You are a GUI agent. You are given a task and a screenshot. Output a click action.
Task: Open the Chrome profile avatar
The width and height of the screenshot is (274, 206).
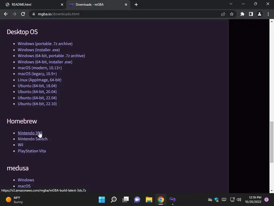(x=260, y=14)
